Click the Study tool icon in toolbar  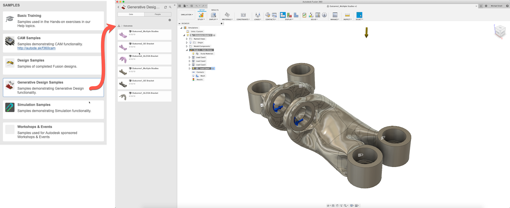click(201, 15)
